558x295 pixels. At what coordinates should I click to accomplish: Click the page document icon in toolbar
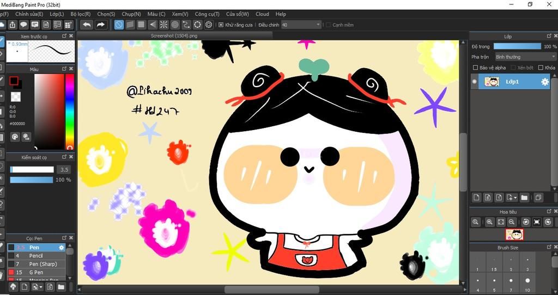[x=46, y=24]
